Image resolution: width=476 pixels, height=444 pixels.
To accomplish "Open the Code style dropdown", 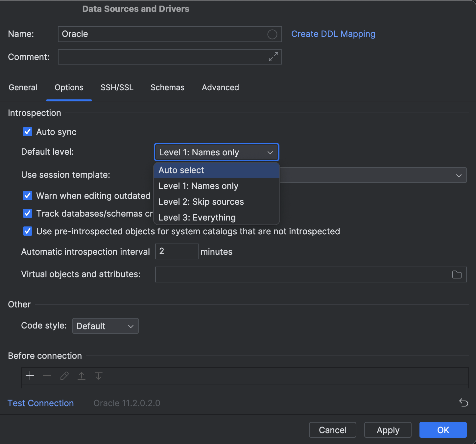I will coord(105,326).
